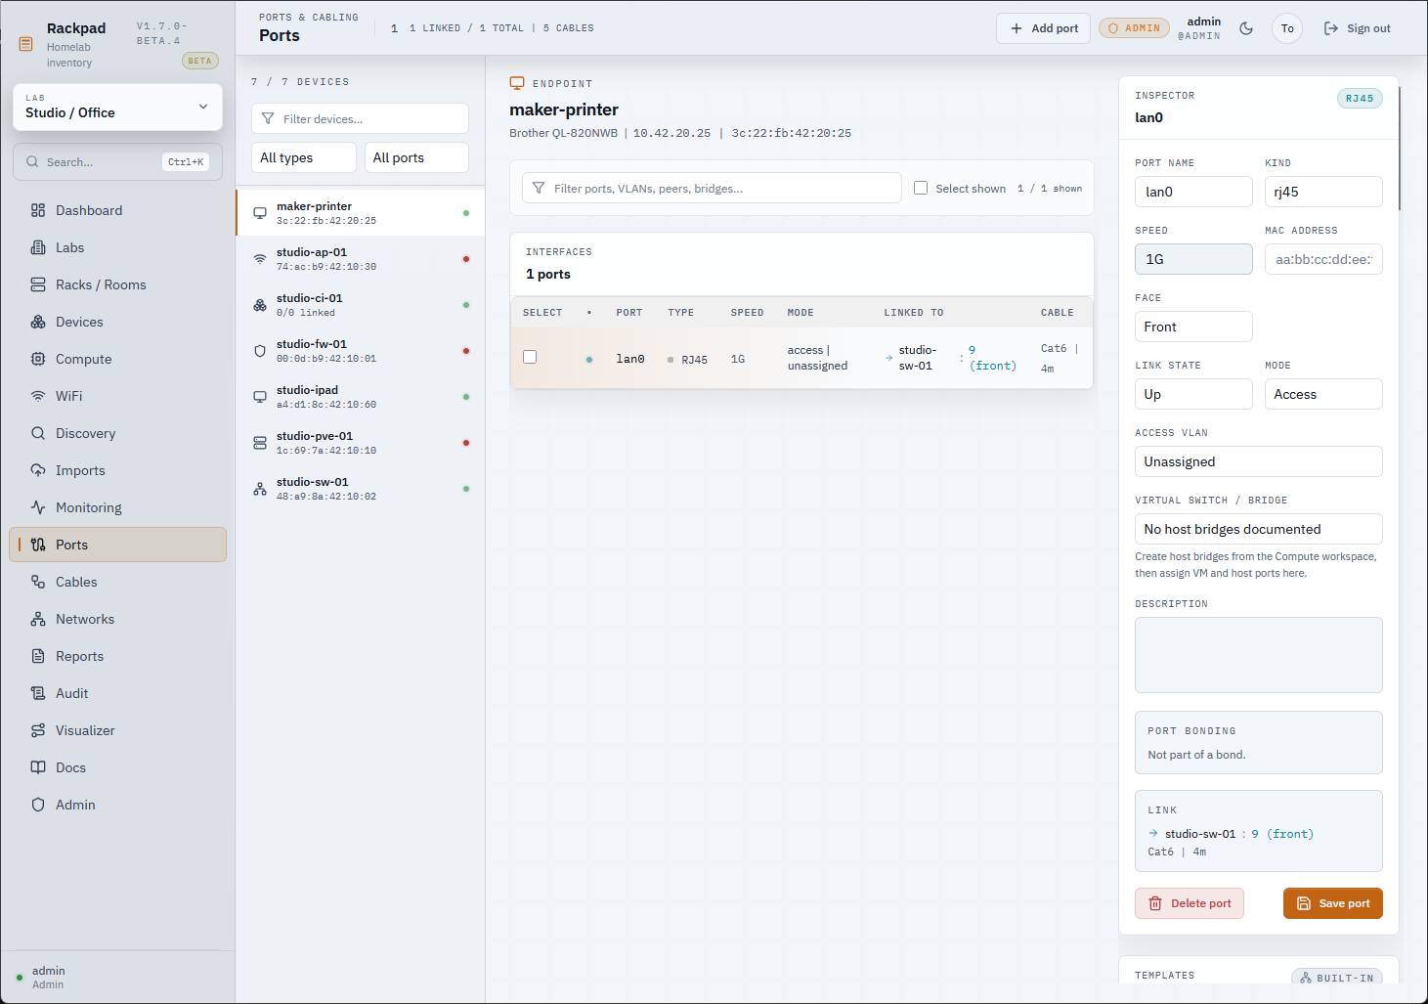Open the Mode dropdown Access
The height and width of the screenshot is (1004, 1428).
click(1323, 394)
